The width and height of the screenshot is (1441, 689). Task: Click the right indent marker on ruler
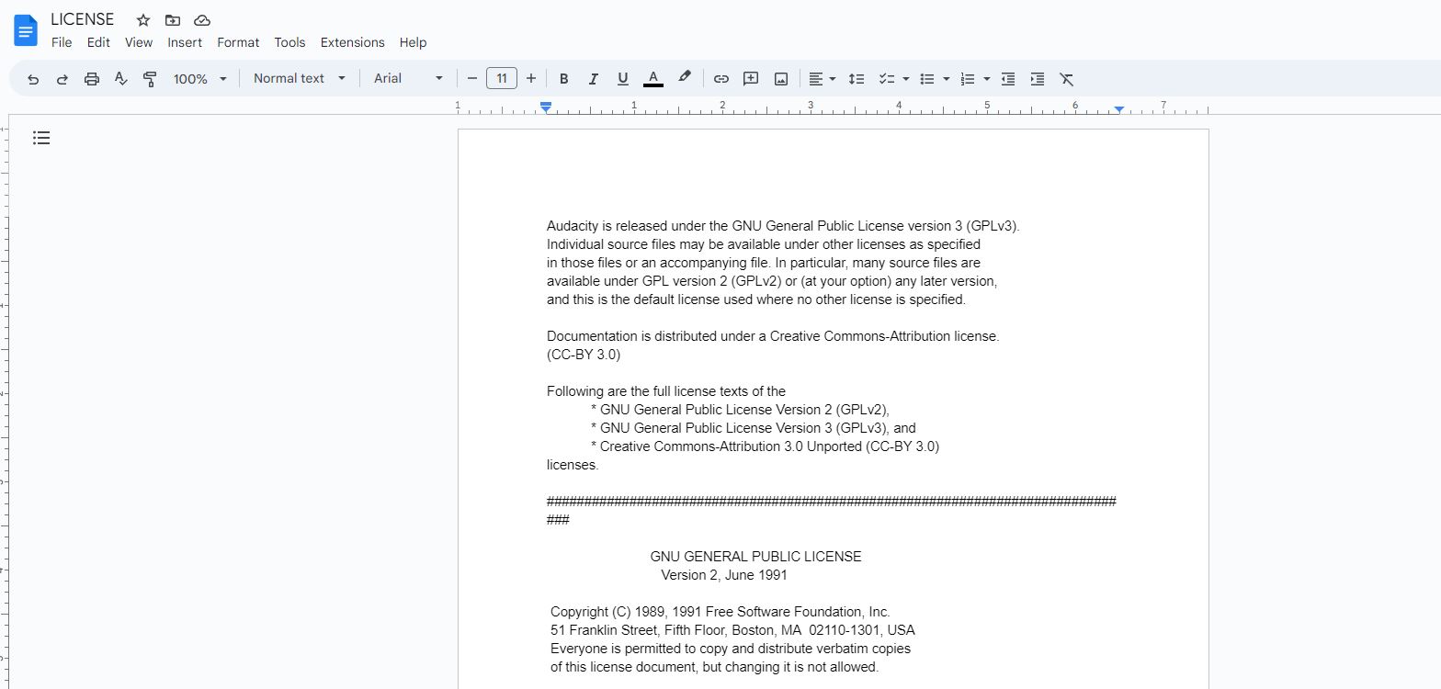click(x=1118, y=109)
